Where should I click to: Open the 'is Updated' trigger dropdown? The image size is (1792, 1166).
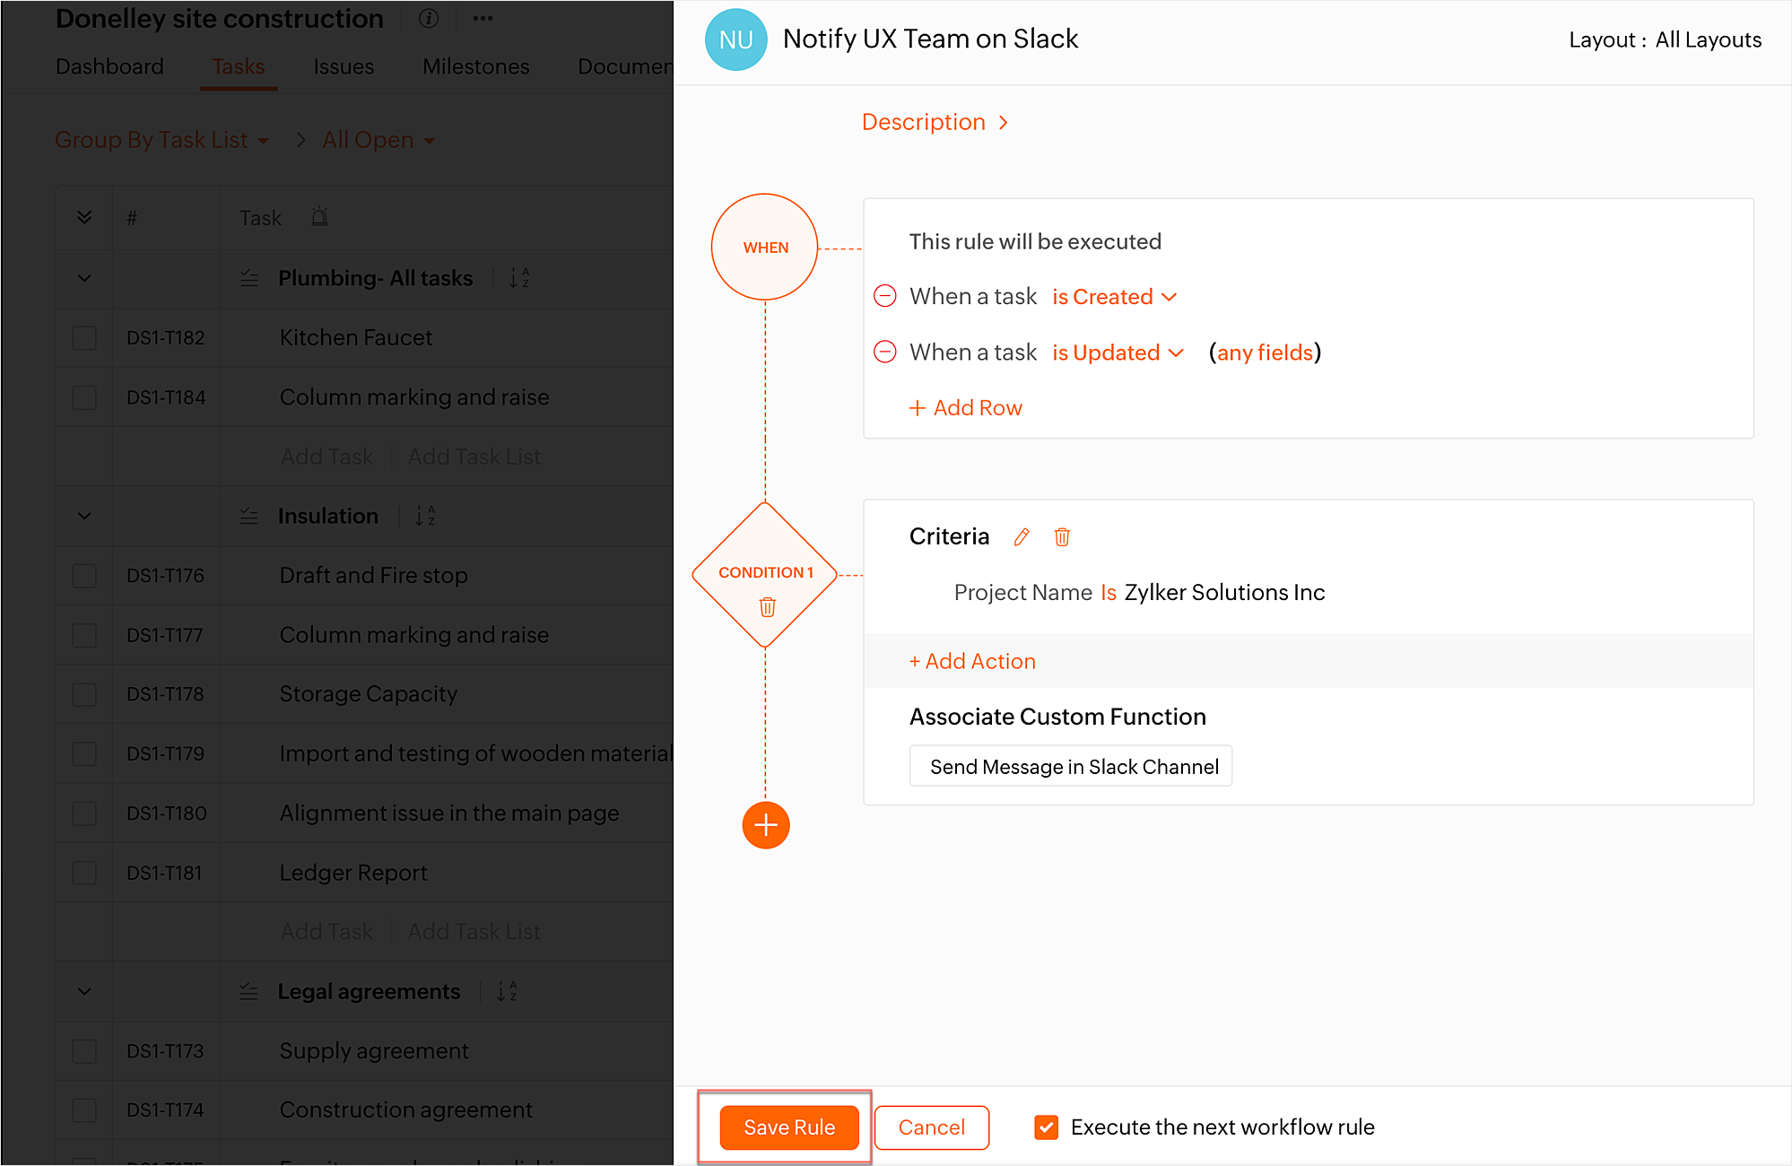tap(1117, 352)
